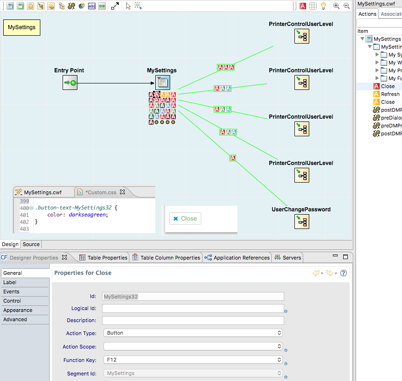Select the preDialog item in tree
Viewport: 402px width, 381px height.
coord(387,118)
